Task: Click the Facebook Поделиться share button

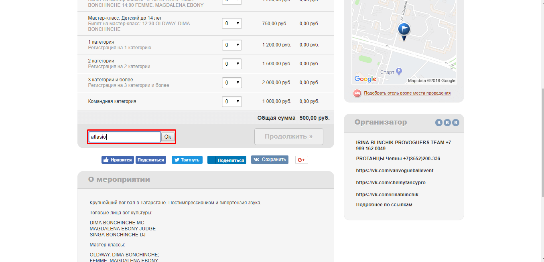Action: click(x=150, y=160)
